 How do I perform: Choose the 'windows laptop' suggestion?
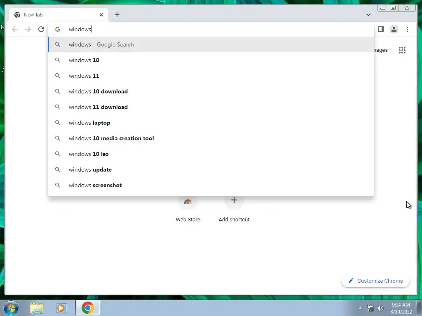pos(211,123)
